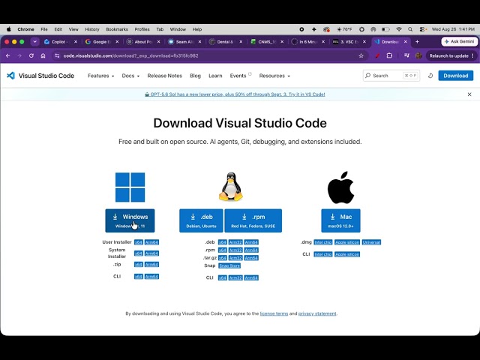Close the Download tab
The height and width of the screenshot is (360, 480).
(405, 42)
